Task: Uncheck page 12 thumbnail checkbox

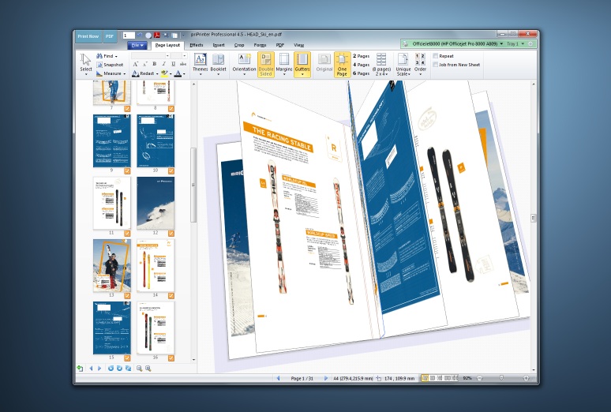Action: click(171, 234)
